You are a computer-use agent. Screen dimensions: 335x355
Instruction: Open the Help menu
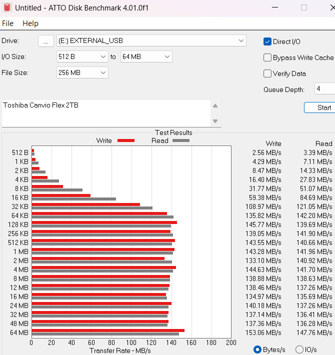pyautogui.click(x=30, y=23)
